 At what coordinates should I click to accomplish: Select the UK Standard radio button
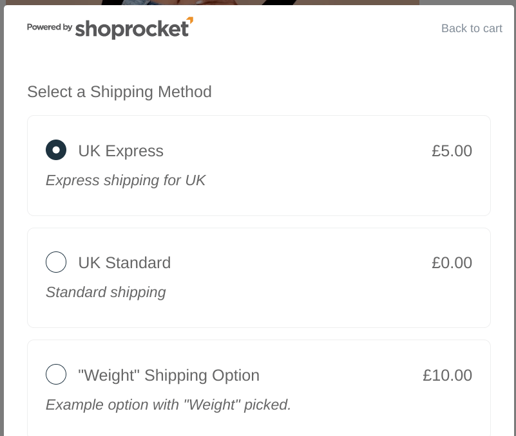point(56,262)
